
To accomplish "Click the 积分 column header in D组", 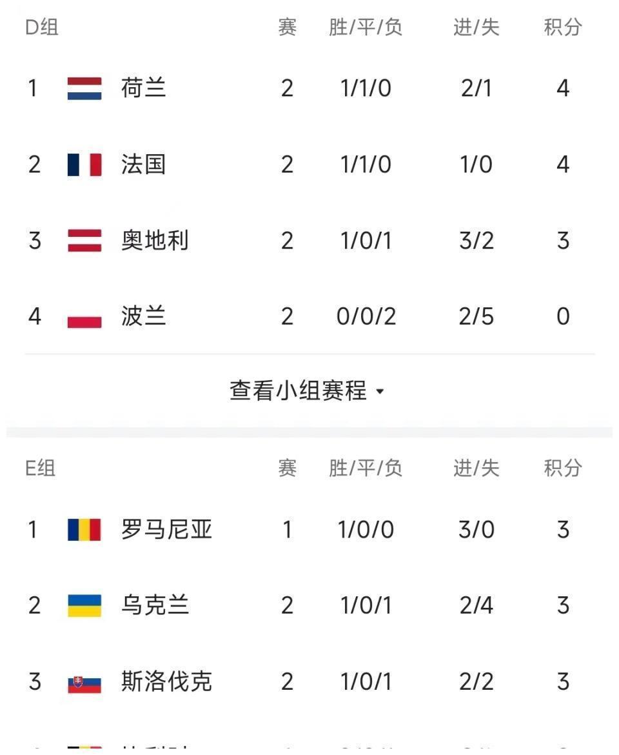I will [x=562, y=27].
